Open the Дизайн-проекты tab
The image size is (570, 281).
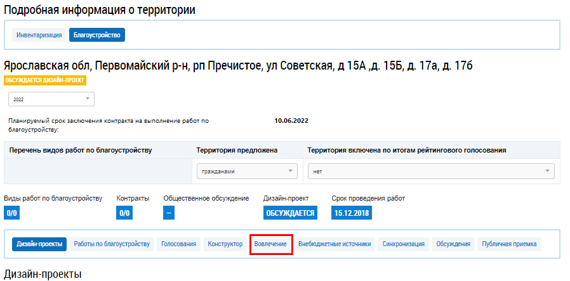(x=39, y=244)
